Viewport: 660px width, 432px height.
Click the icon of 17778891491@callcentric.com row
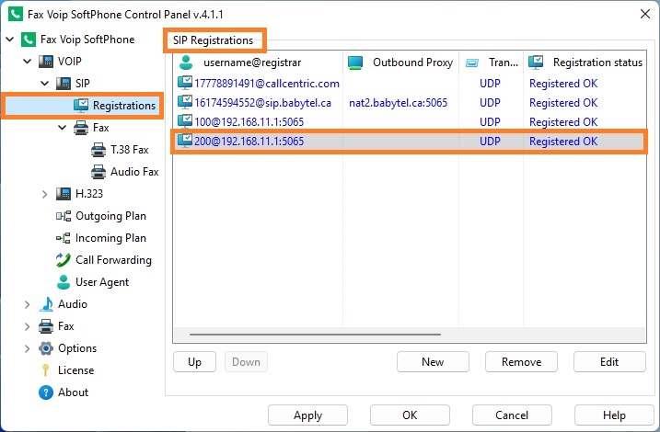185,83
